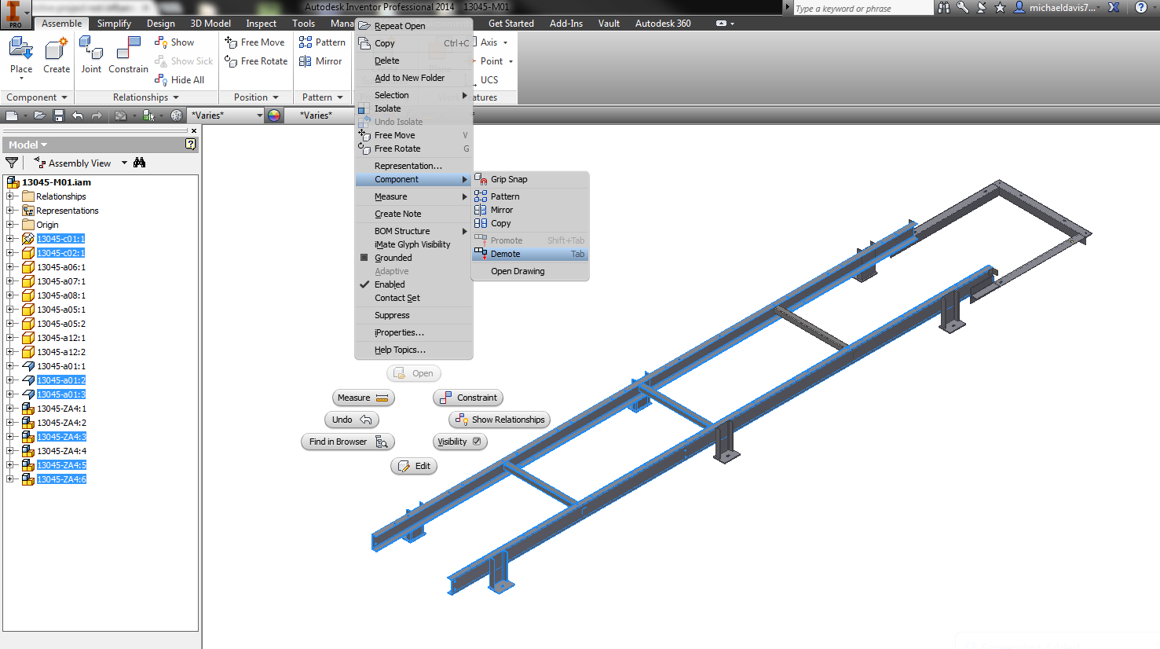Activate Free Rotate in the ribbon
This screenshot has height=649, width=1160.
click(x=256, y=61)
